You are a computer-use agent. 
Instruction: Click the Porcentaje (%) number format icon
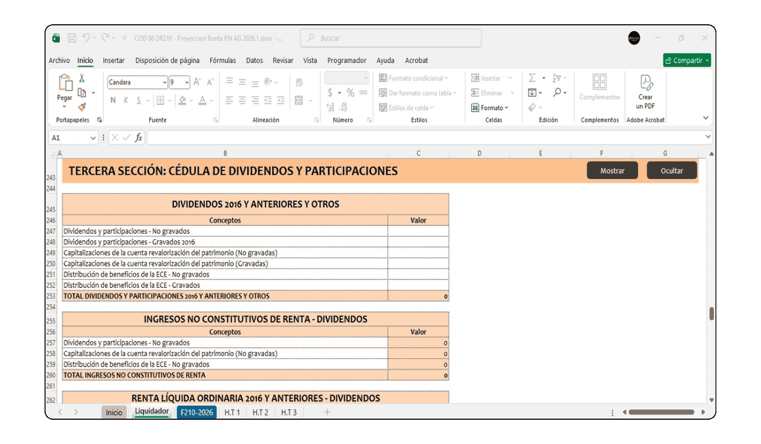click(x=349, y=92)
